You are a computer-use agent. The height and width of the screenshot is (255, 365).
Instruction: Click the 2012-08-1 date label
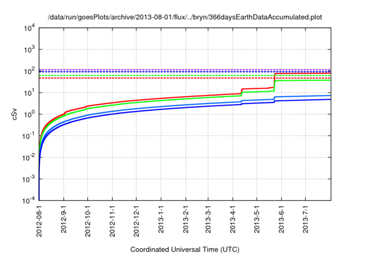pos(39,221)
